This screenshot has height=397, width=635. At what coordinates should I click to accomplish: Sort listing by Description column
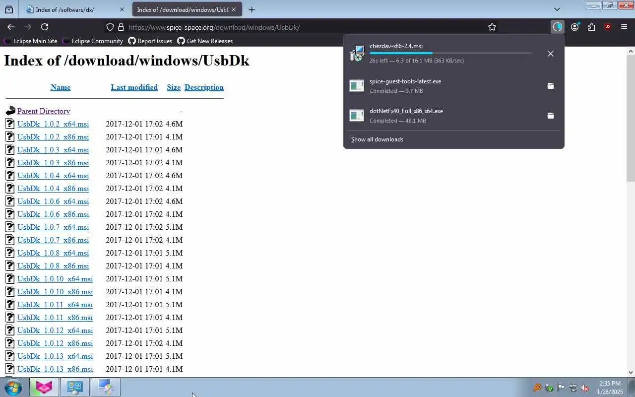pyautogui.click(x=204, y=87)
